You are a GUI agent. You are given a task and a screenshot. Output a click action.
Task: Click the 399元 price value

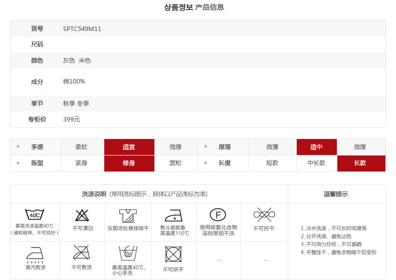72,119
